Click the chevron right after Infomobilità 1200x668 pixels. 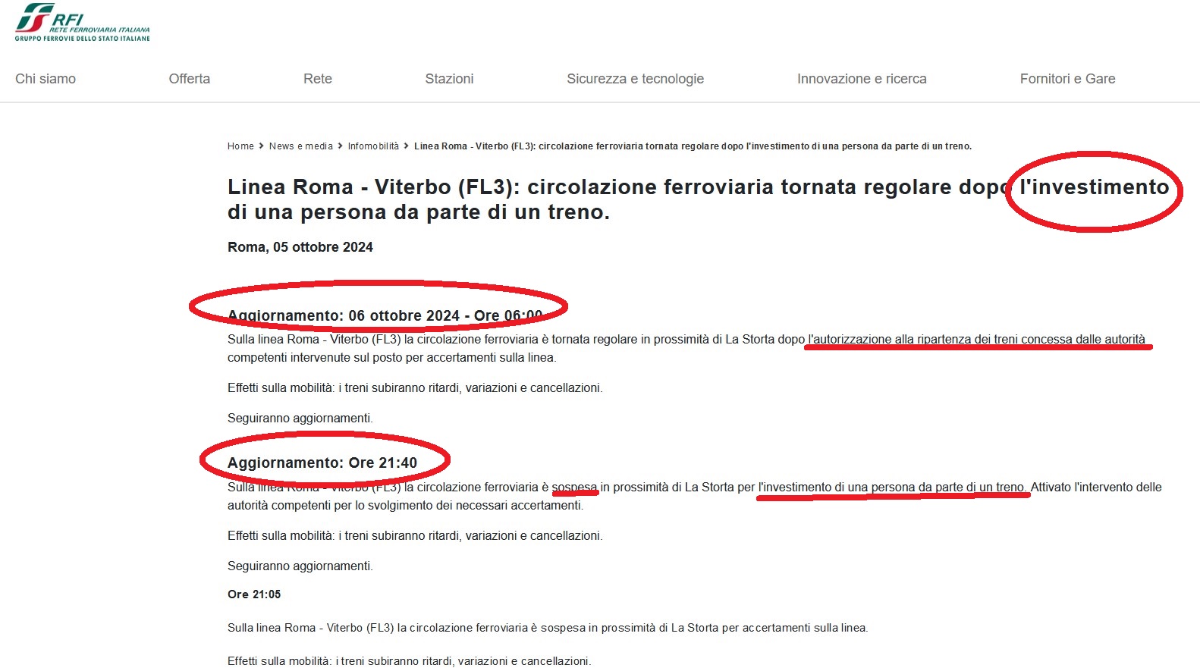(407, 146)
